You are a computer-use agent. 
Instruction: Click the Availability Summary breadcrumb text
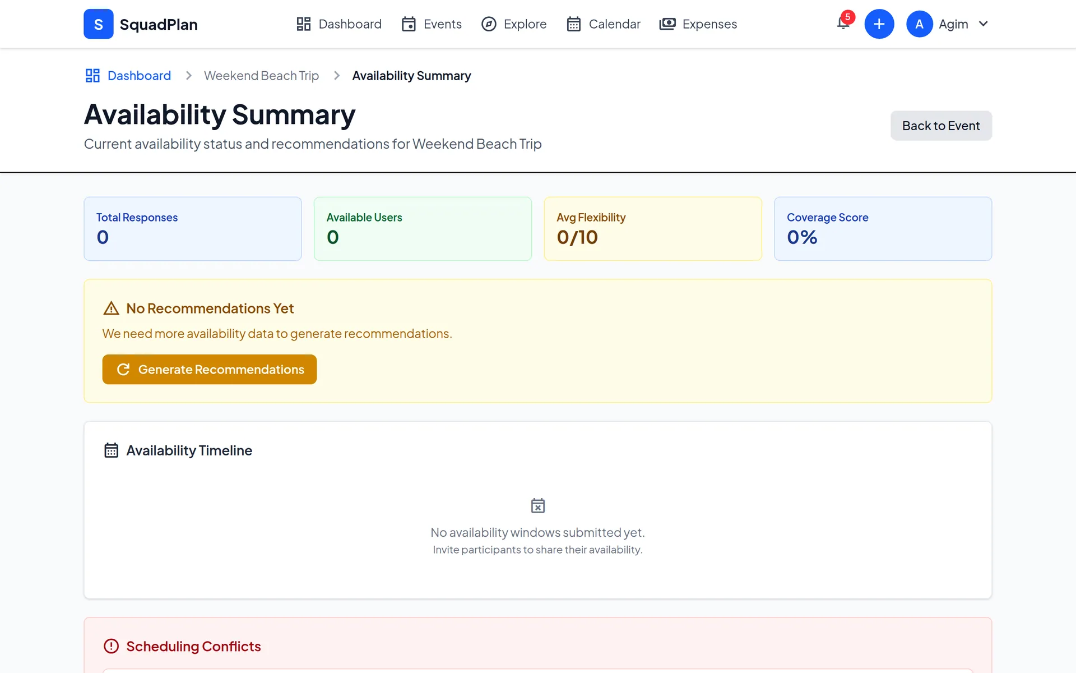coord(411,76)
